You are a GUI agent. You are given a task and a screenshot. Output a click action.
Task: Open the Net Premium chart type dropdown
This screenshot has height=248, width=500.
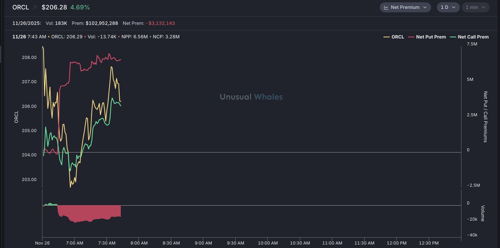pos(405,7)
